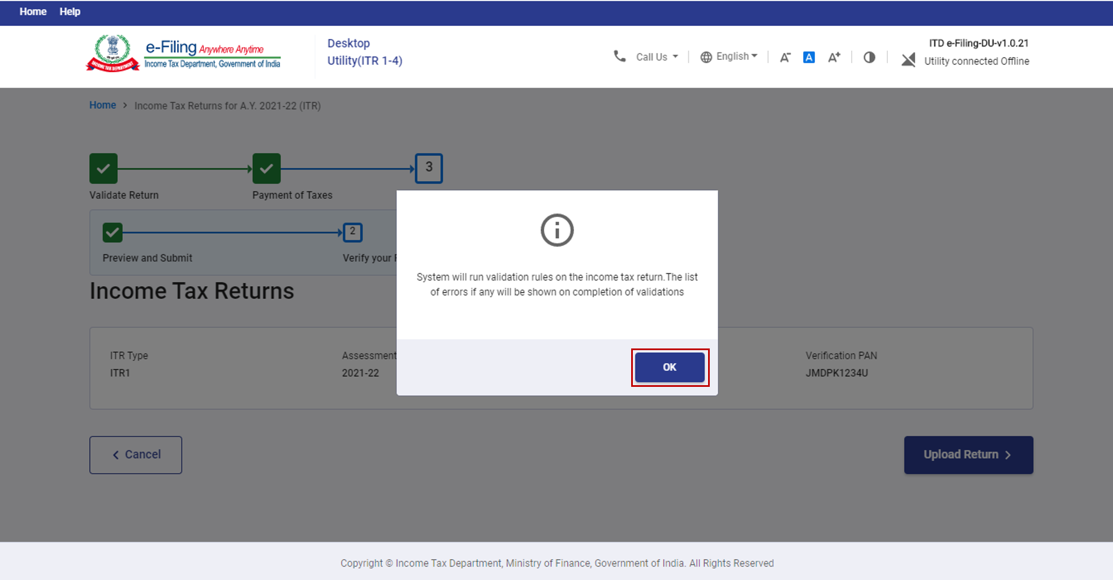Click the OK button in dialog

[670, 367]
